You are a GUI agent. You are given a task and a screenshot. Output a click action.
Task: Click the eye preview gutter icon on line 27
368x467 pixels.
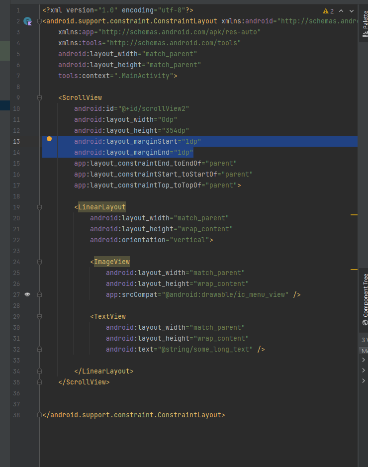point(27,294)
